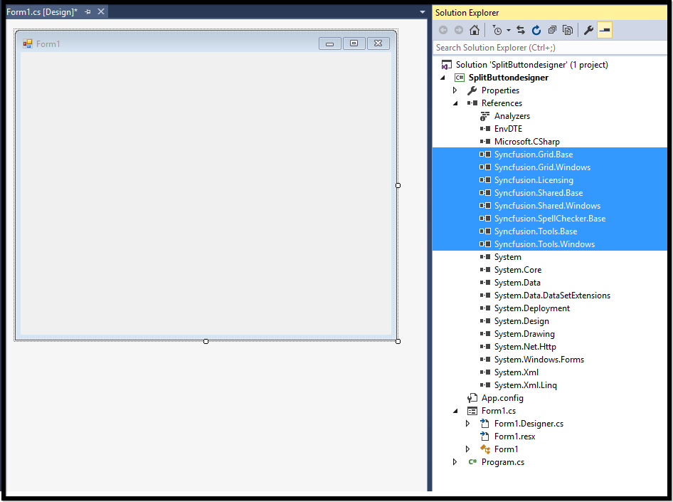Screen dimensions: 673x502
Task: Click the Solution icon beside SplitButtondesigner
Action: click(x=446, y=65)
